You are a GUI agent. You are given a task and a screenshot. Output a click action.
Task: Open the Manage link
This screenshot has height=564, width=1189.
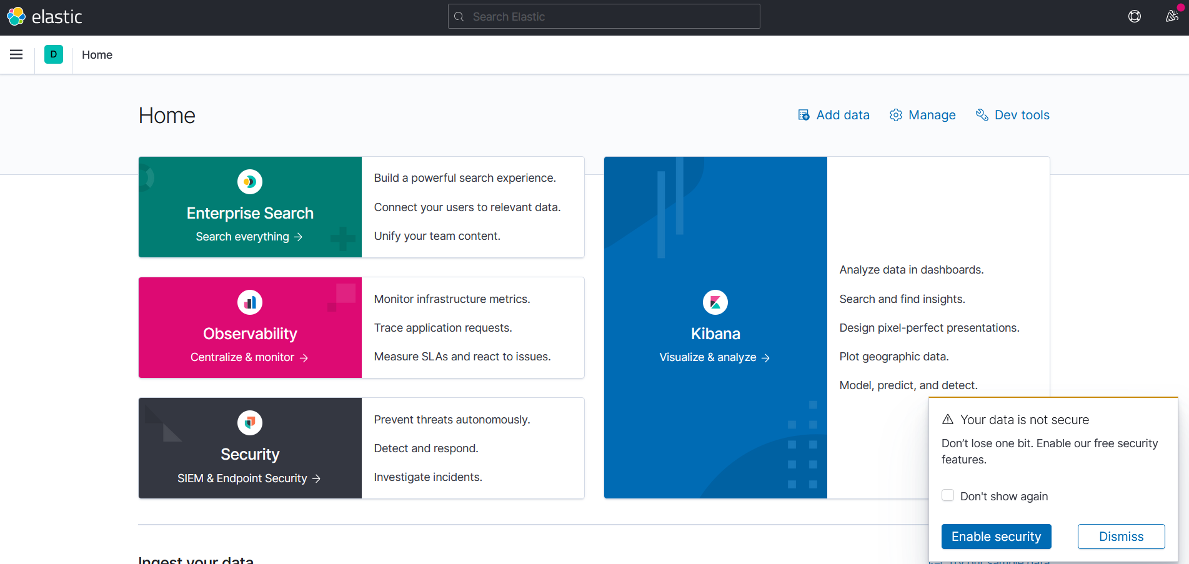923,115
